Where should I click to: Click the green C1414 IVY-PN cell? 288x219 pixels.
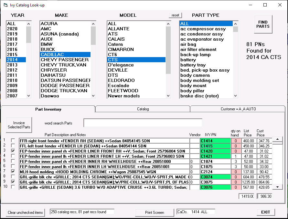(215, 141)
